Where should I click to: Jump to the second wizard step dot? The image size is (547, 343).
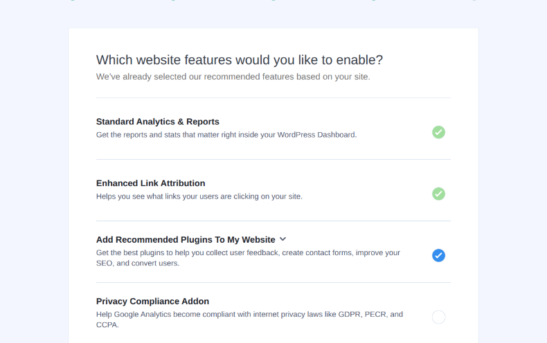pyautogui.click(x=172, y=1)
